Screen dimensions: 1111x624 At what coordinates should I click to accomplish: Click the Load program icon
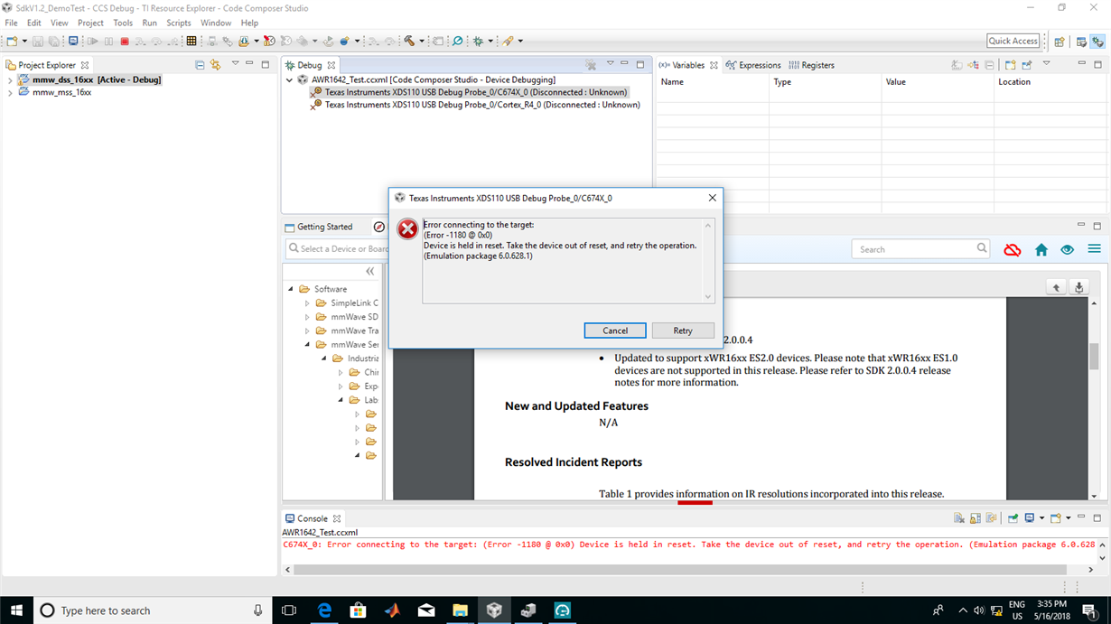pyautogui.click(x=244, y=42)
